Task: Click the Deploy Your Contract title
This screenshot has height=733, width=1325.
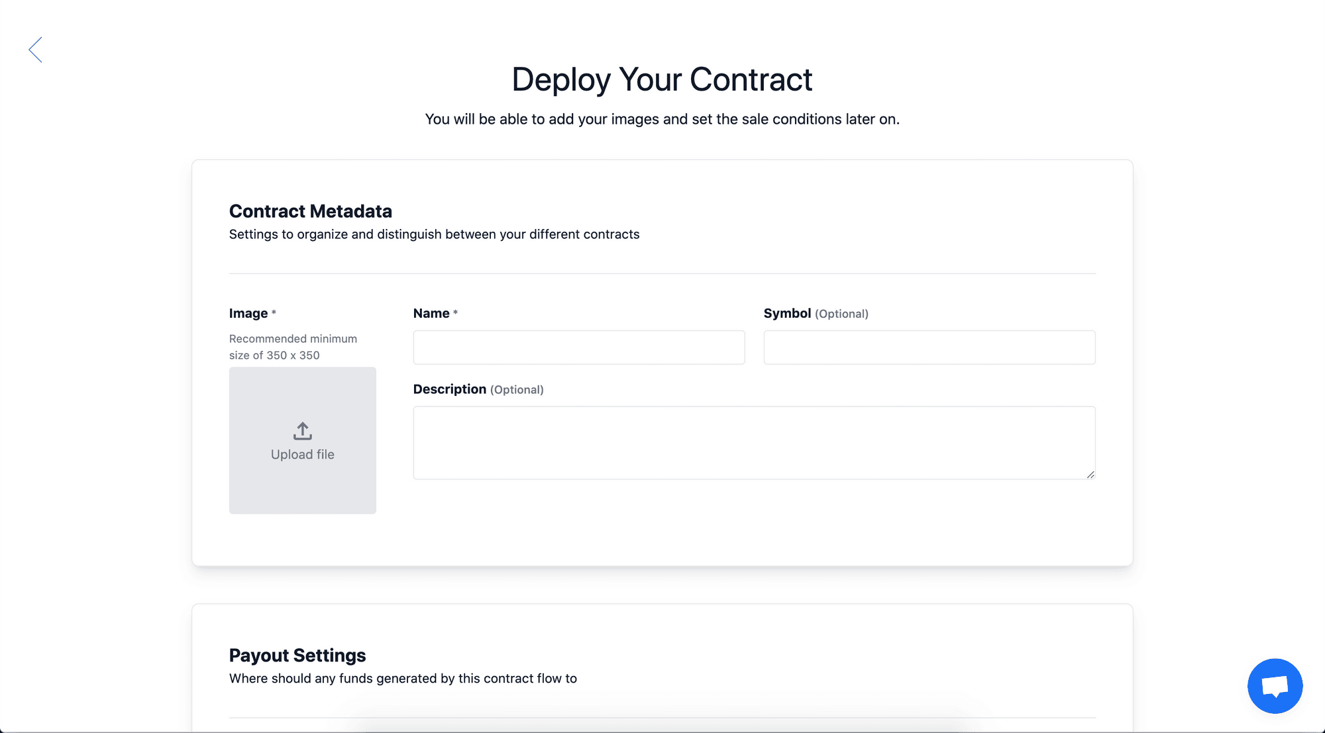Action: pyautogui.click(x=661, y=79)
